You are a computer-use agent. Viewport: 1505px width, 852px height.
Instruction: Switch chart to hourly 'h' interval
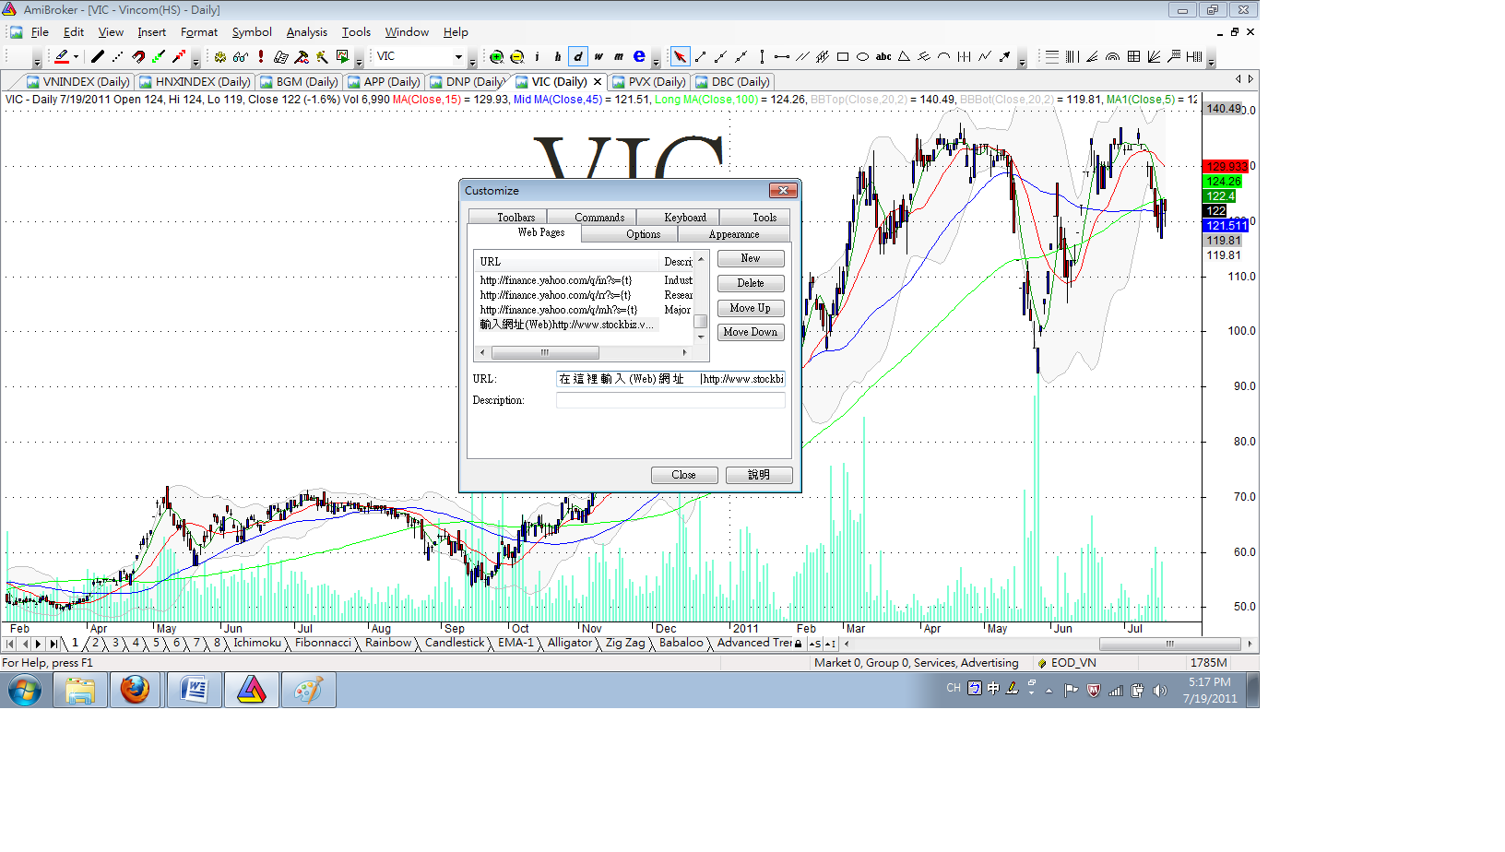pyautogui.click(x=558, y=57)
